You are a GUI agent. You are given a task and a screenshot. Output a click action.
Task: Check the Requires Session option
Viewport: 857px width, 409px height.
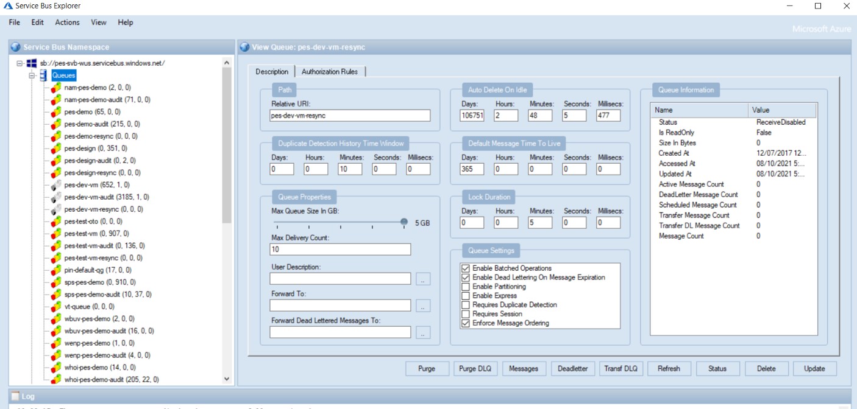pos(466,314)
